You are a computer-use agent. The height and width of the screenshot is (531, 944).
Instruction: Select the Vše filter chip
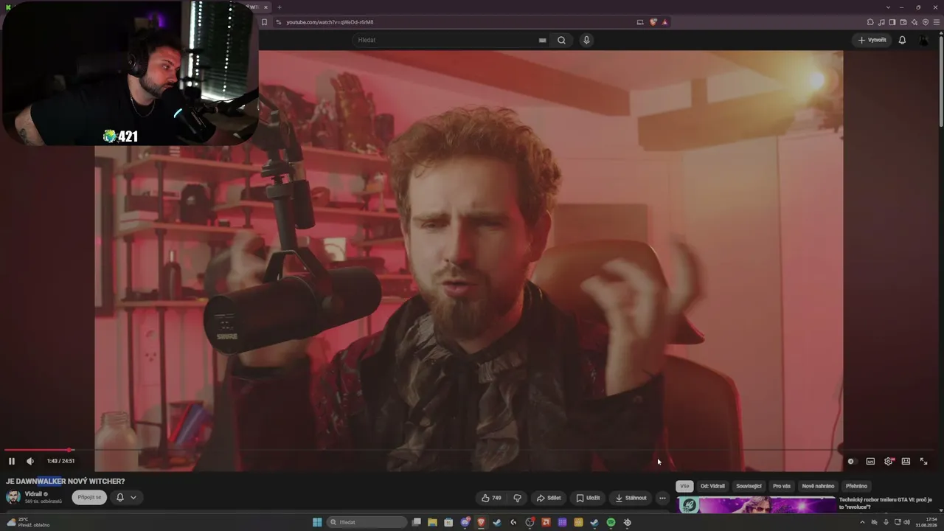coord(684,486)
